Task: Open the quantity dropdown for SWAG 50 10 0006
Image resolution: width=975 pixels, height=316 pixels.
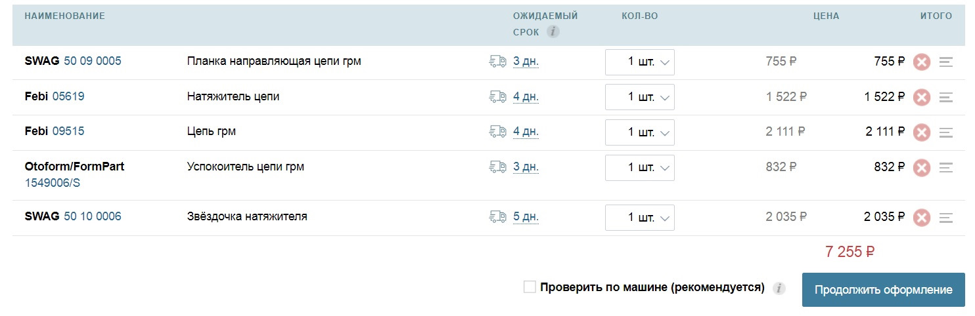Action: pos(640,217)
